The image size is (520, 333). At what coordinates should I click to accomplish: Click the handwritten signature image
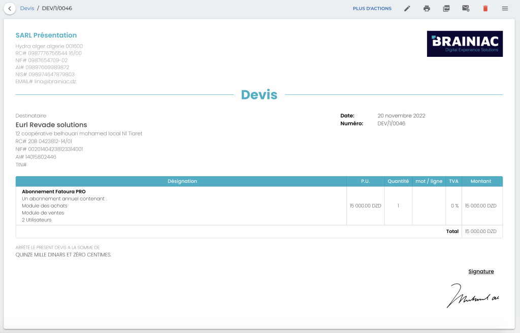473,296
